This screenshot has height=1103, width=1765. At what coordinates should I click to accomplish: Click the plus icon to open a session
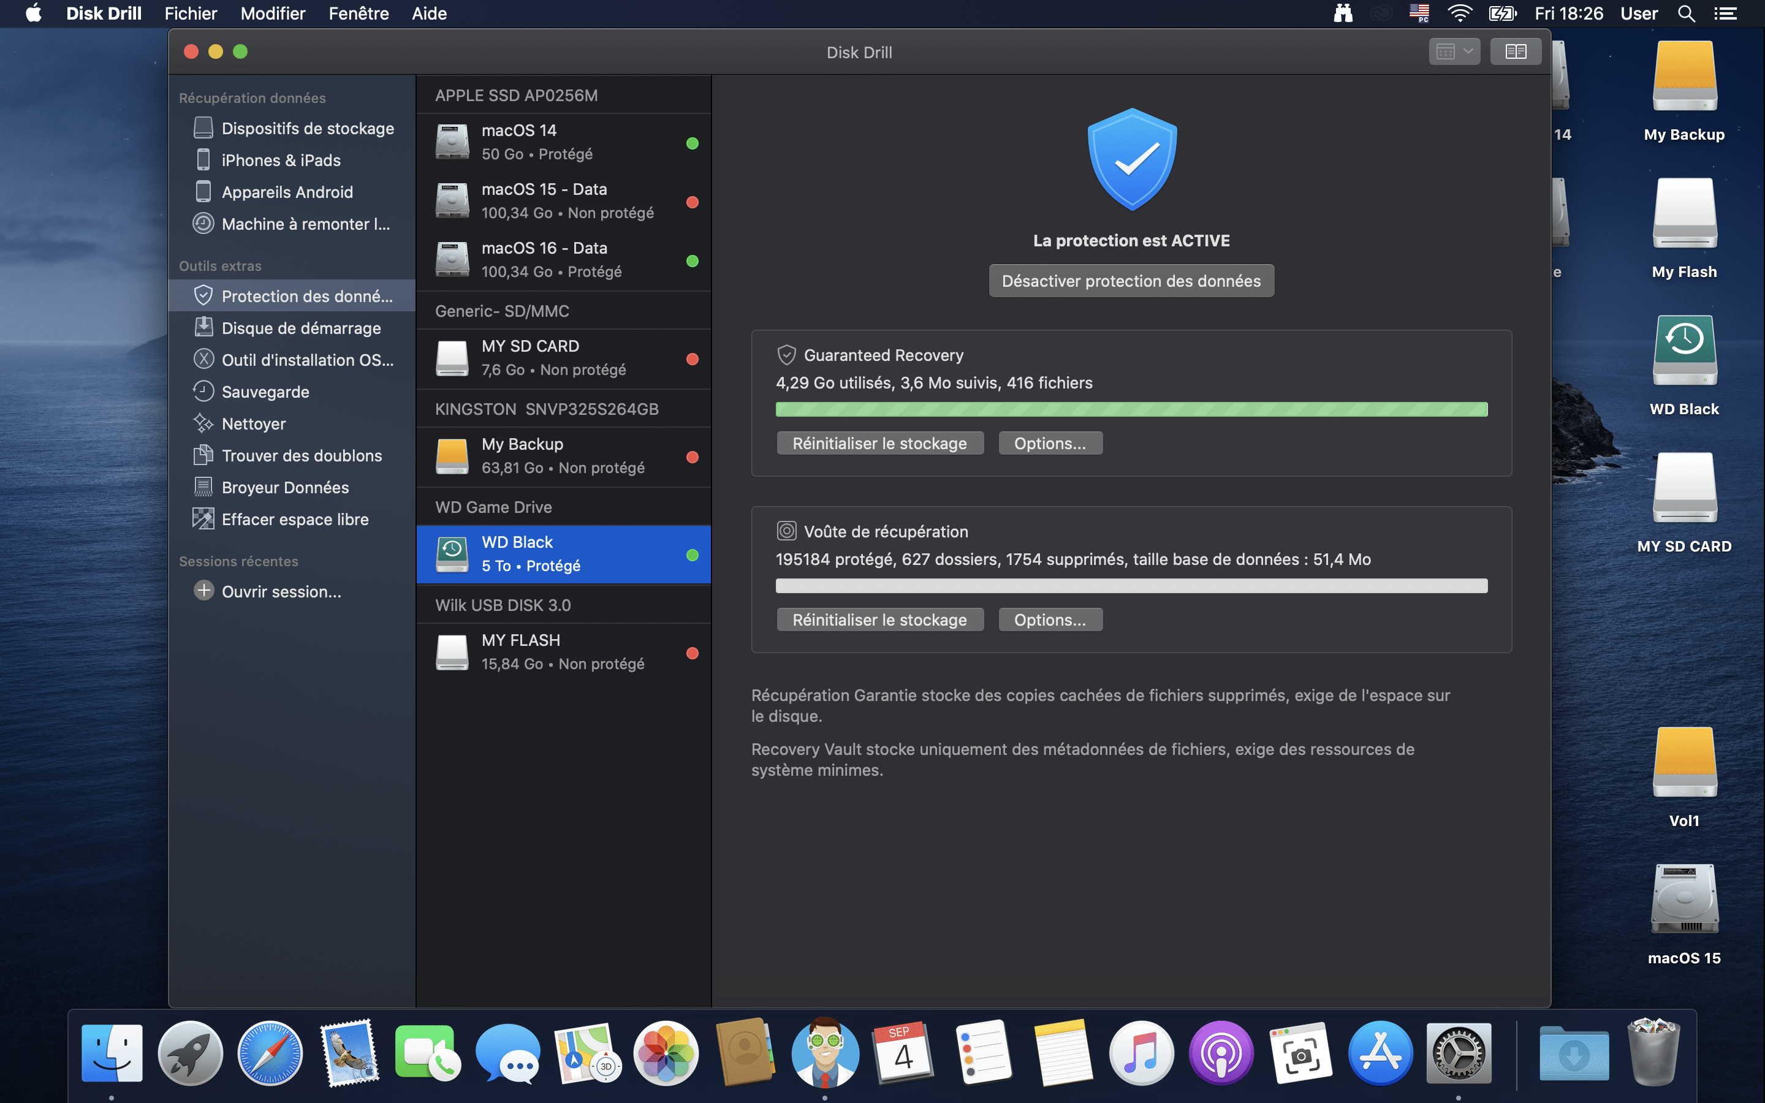204,591
